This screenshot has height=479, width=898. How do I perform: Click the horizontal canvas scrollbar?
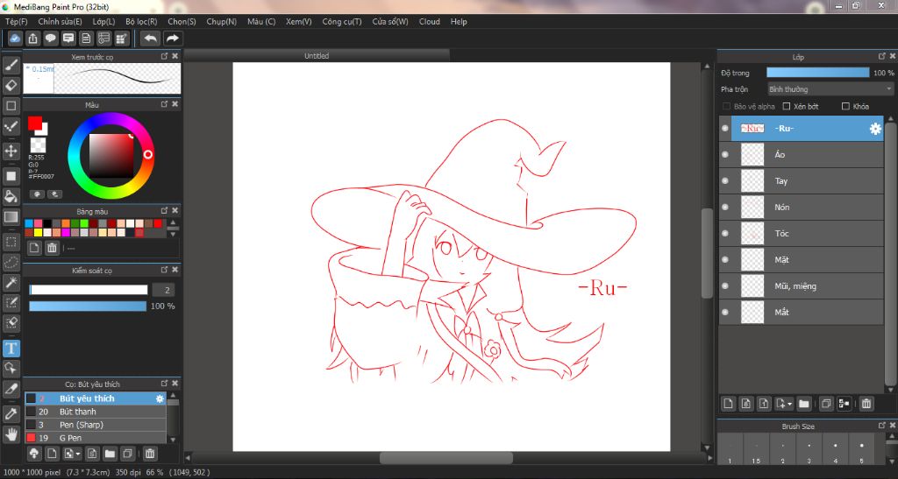coord(446,459)
